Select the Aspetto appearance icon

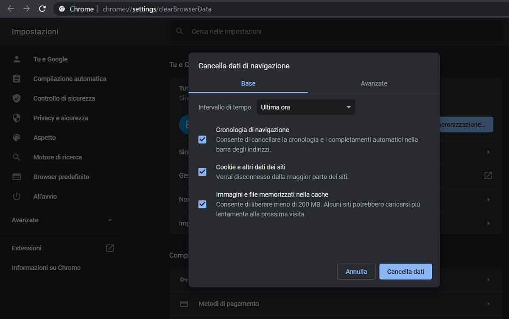pyautogui.click(x=17, y=137)
